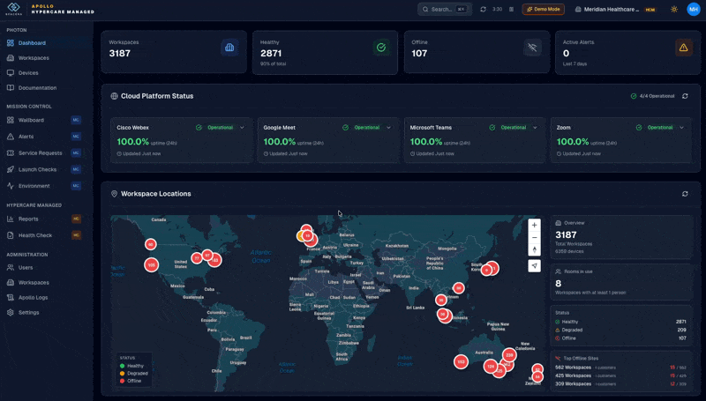The image size is (706, 401).
Task: Open the MH user avatar menu
Action: pyautogui.click(x=693, y=9)
